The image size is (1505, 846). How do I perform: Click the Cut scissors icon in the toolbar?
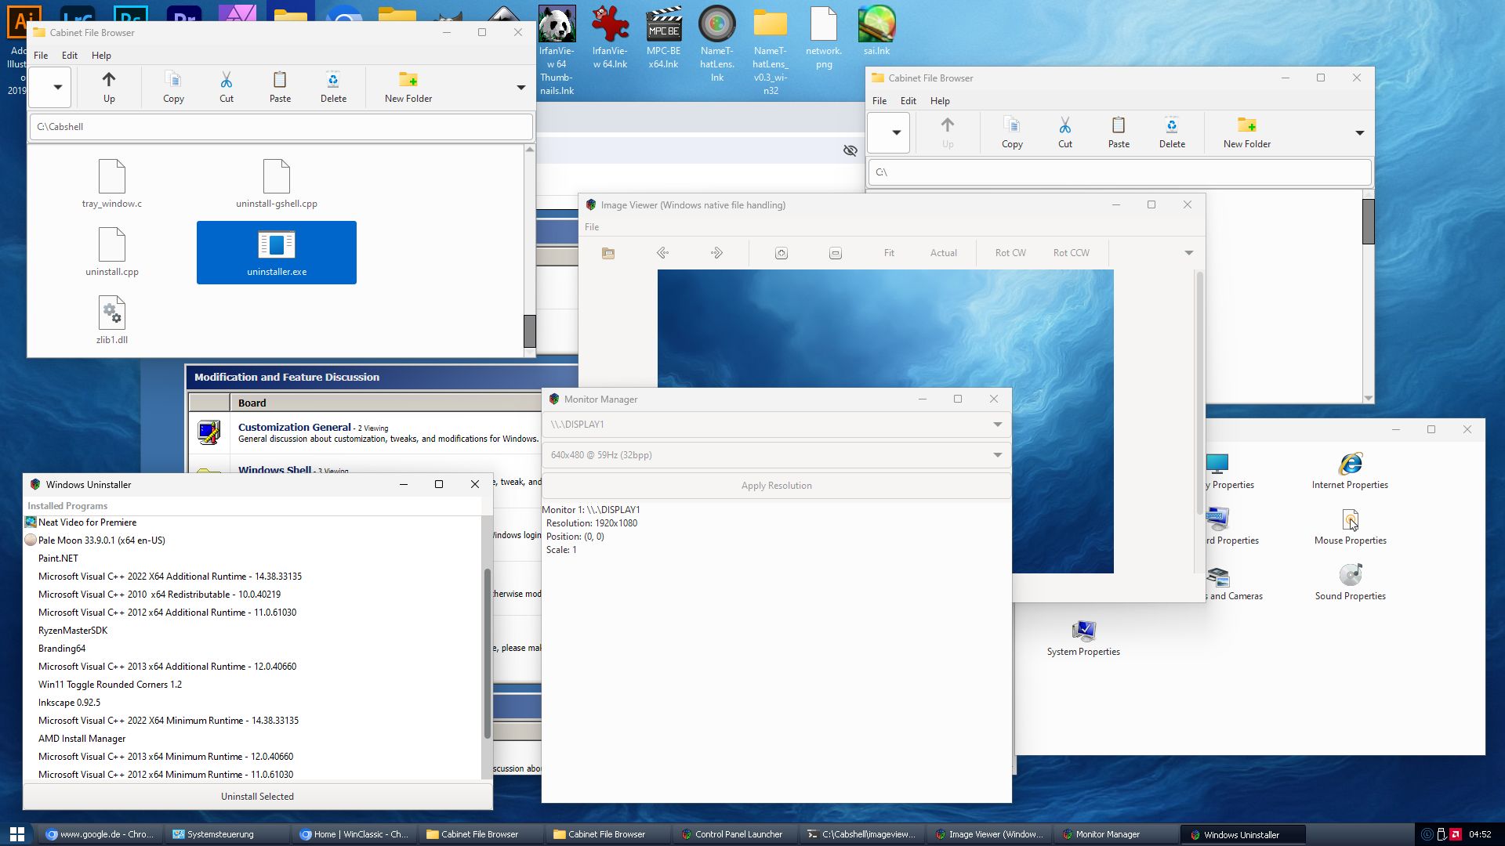[227, 86]
